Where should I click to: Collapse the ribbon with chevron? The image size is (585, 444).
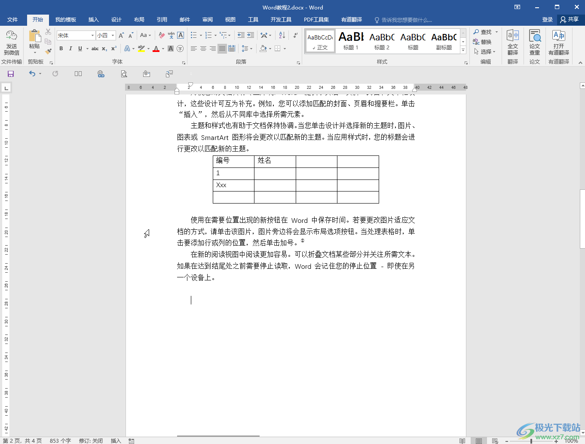tap(580, 63)
